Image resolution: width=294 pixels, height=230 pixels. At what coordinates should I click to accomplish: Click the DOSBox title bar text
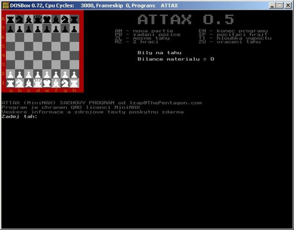click(x=94, y=6)
